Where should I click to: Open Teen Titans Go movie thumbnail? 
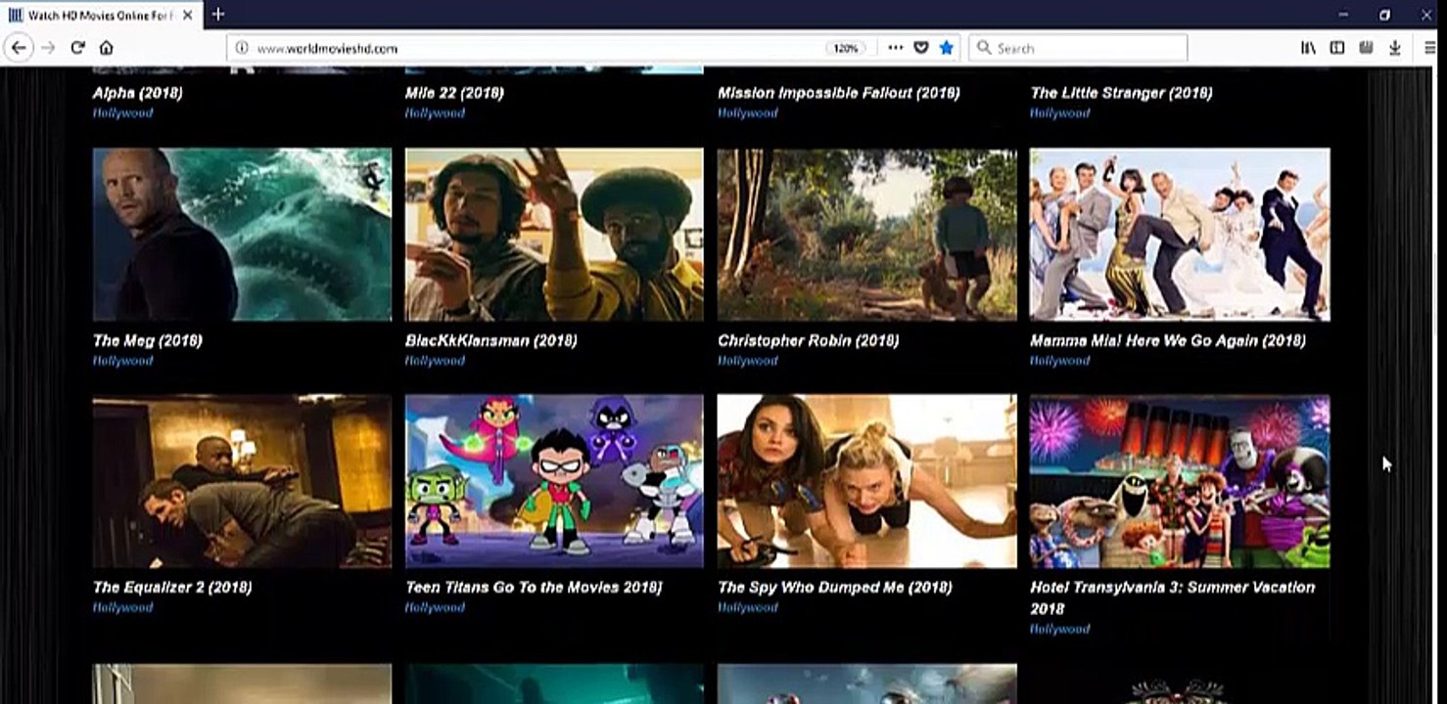click(554, 481)
